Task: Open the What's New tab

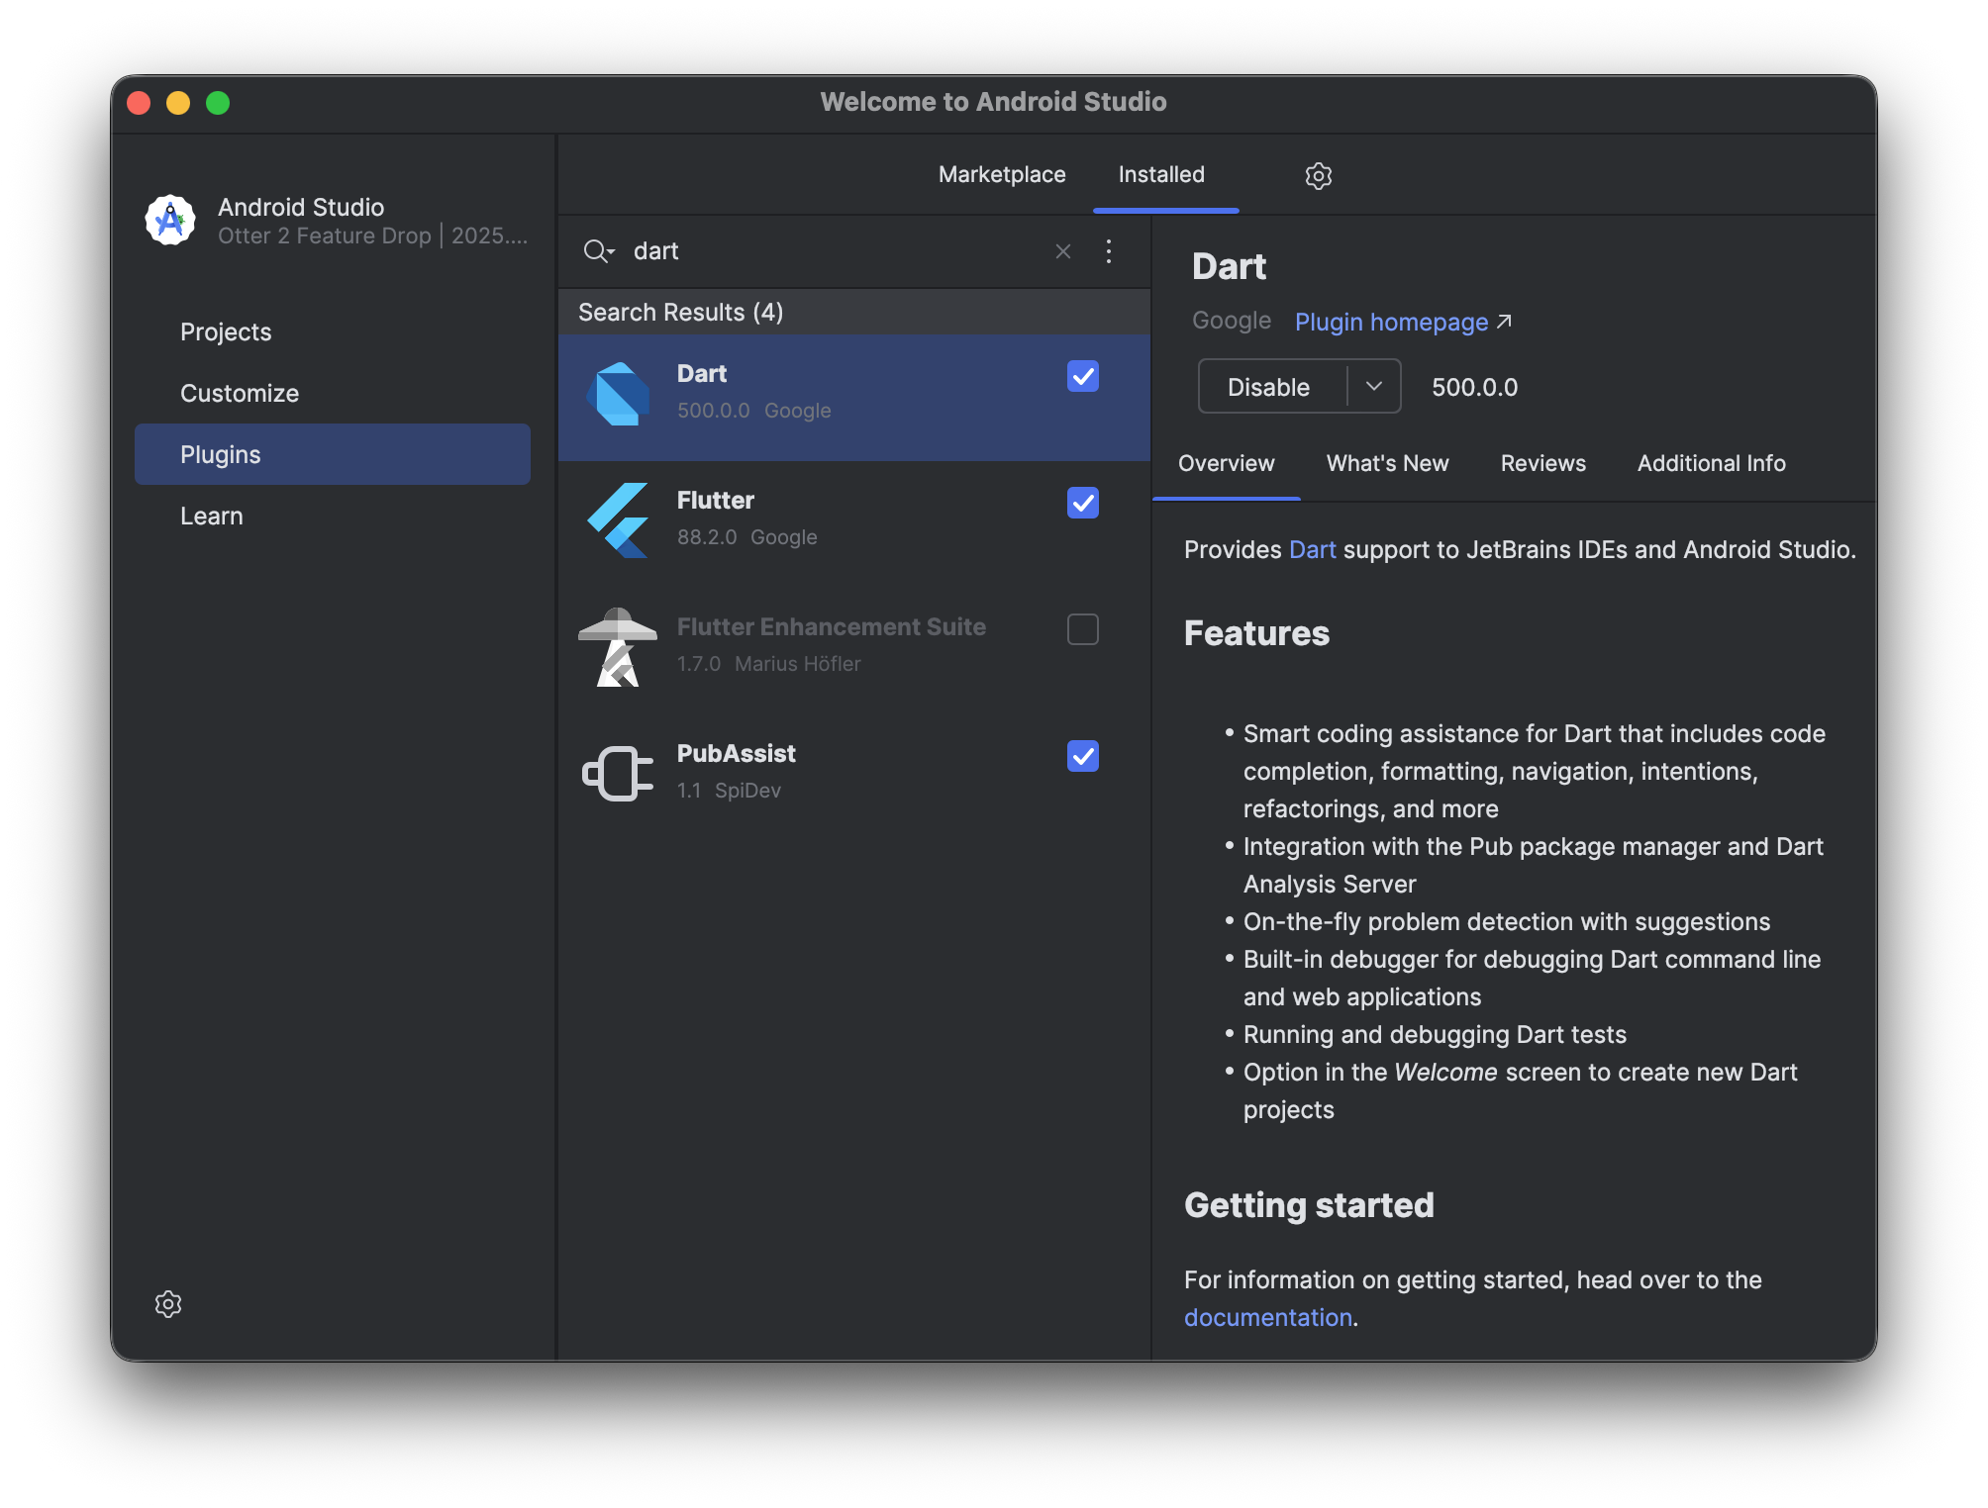Action: tap(1387, 463)
